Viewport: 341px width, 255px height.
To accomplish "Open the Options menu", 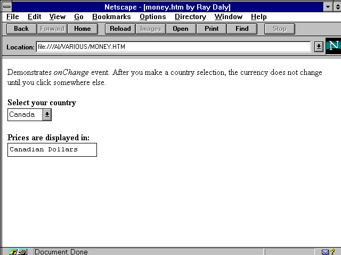I will click(x=153, y=17).
